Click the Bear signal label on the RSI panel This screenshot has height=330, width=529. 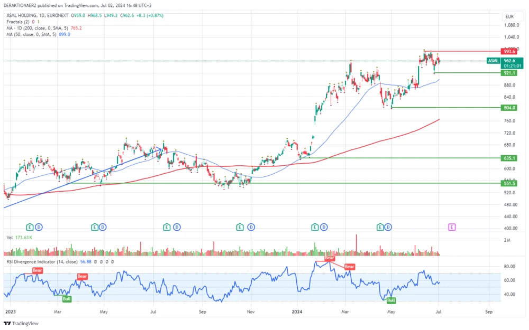(x=37, y=270)
